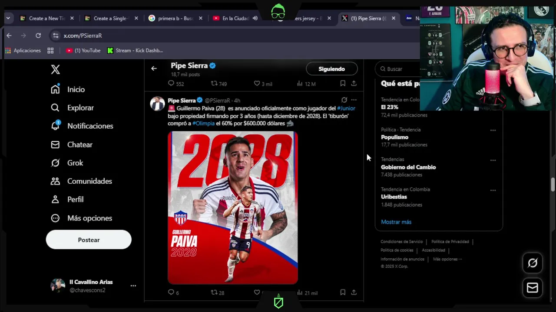Click the X logo in the sidebar

click(55, 69)
